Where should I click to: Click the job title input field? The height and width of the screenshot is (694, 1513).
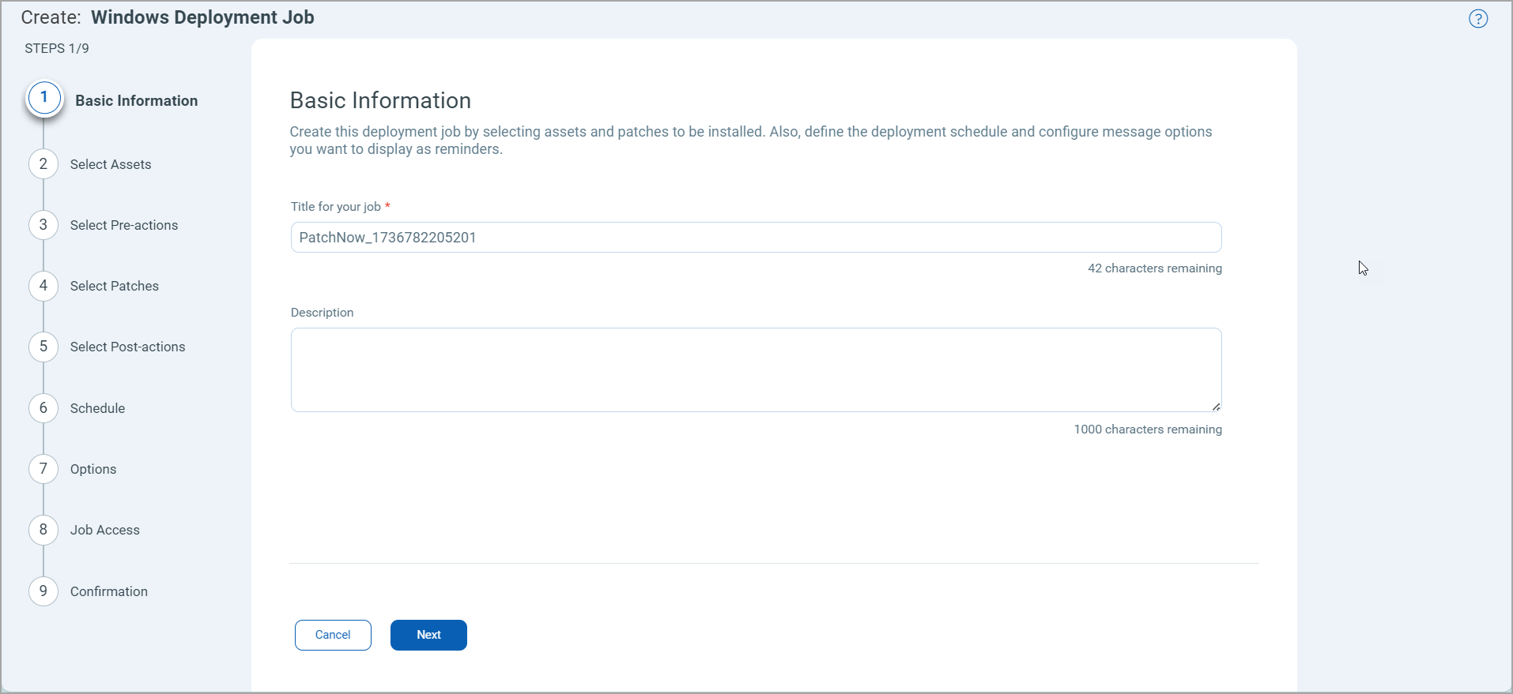tap(755, 238)
